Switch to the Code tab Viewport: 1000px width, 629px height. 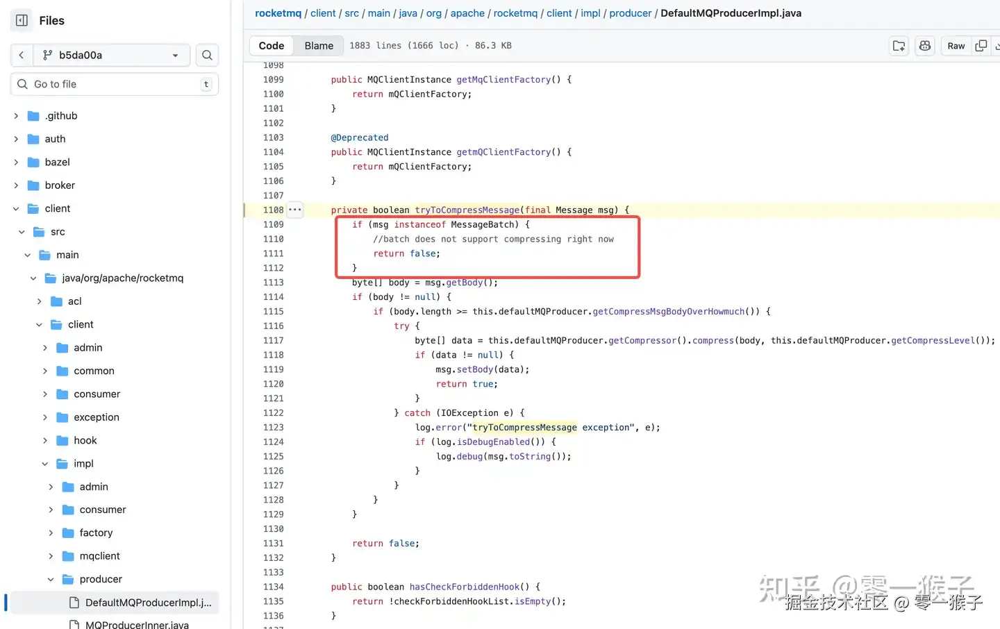coord(272,46)
